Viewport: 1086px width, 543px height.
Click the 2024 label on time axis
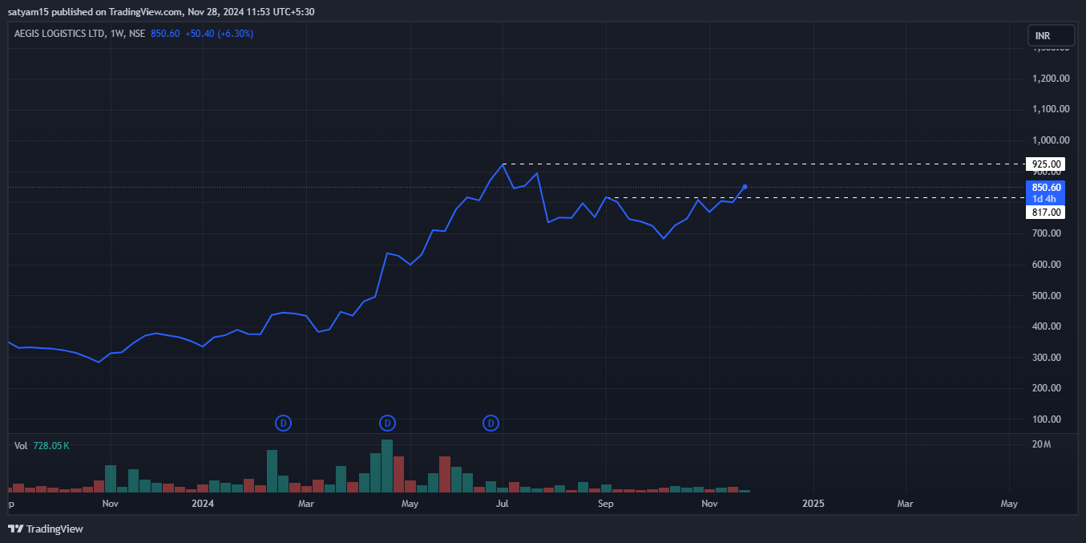pos(204,504)
